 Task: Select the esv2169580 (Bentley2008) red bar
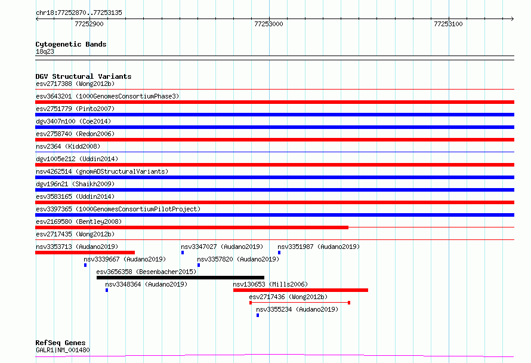pyautogui.click(x=192, y=227)
